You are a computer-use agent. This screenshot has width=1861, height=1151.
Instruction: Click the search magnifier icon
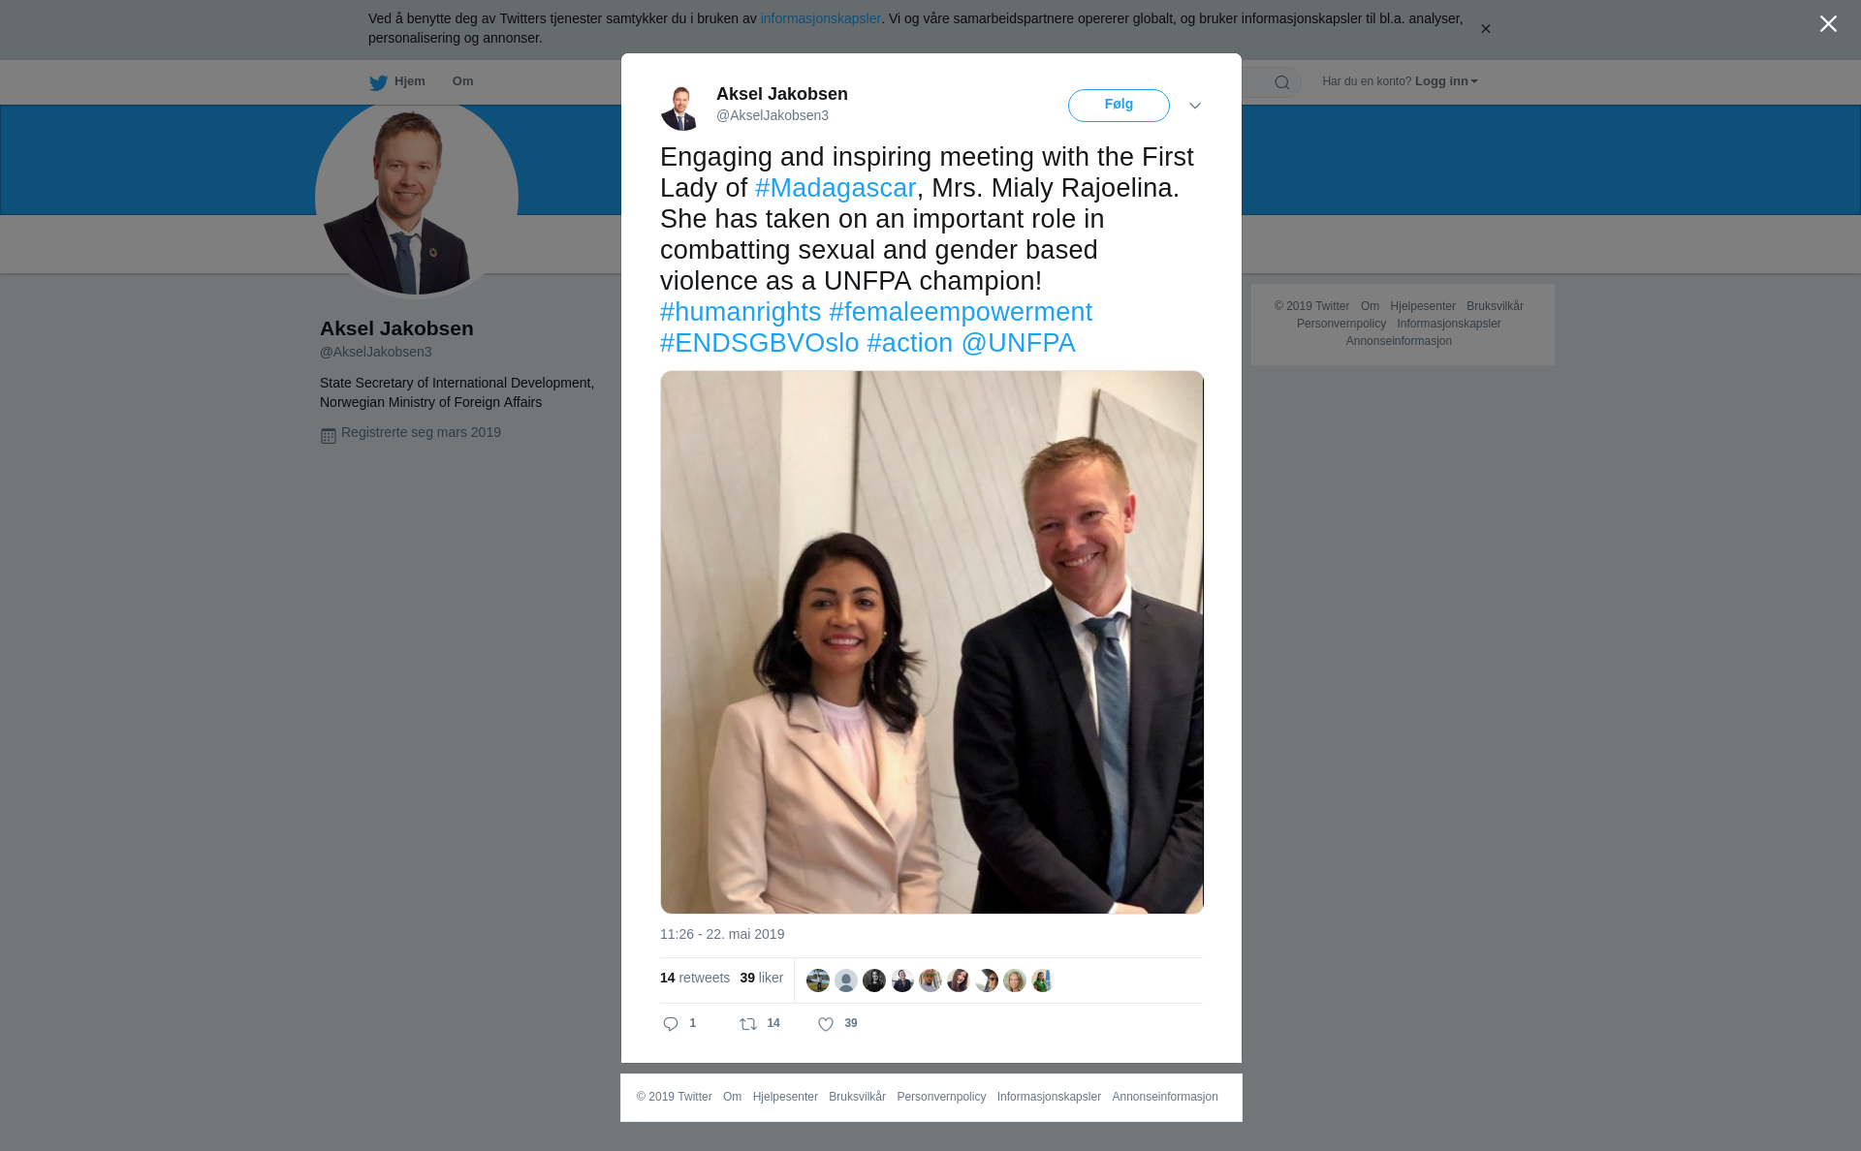(x=1282, y=82)
